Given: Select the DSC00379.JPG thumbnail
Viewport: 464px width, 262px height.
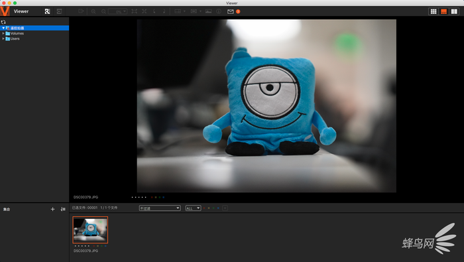Looking at the screenshot, I should [90, 229].
